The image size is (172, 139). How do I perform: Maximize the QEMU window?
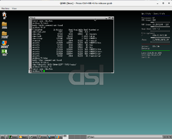coord(163,3)
